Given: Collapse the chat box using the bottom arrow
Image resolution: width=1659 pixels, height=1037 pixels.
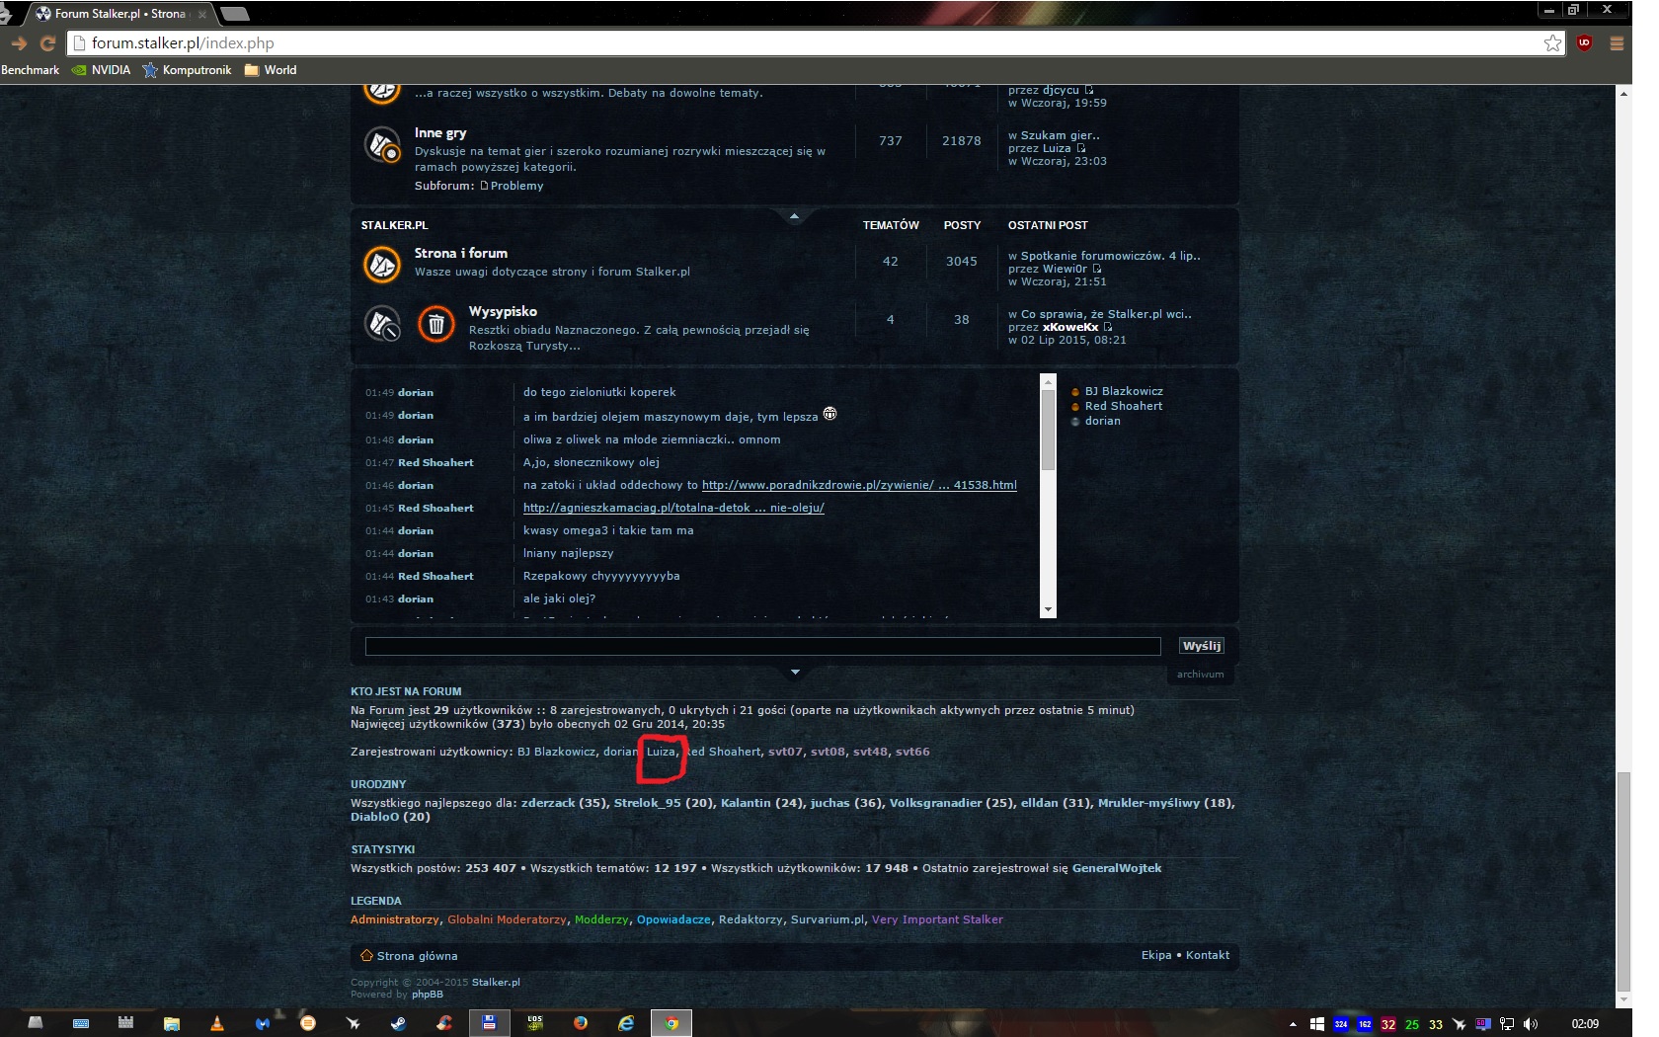Looking at the screenshot, I should coord(795,673).
